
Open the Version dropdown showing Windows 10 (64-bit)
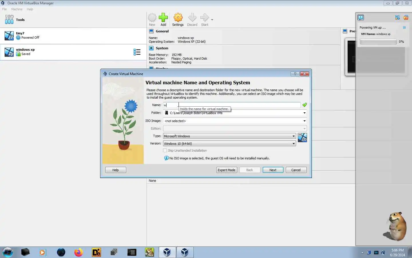[229, 144]
